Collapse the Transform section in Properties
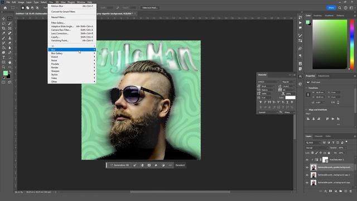The image size is (357, 201). pos(307,88)
